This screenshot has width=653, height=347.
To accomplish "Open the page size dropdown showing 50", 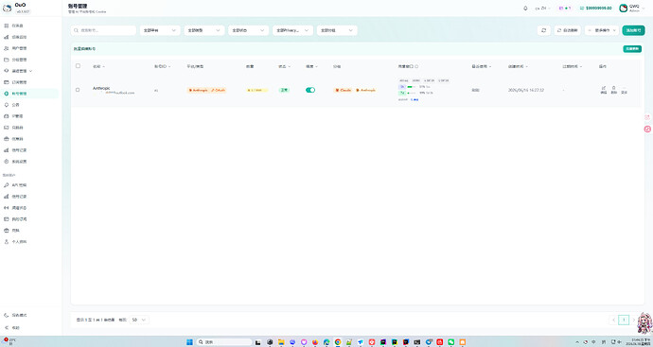I will point(139,320).
